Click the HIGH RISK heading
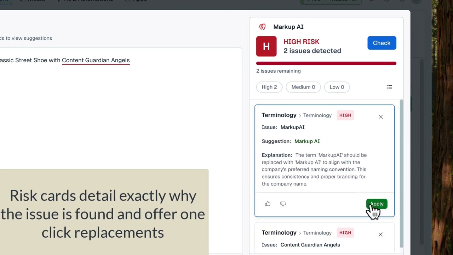 pyautogui.click(x=301, y=42)
